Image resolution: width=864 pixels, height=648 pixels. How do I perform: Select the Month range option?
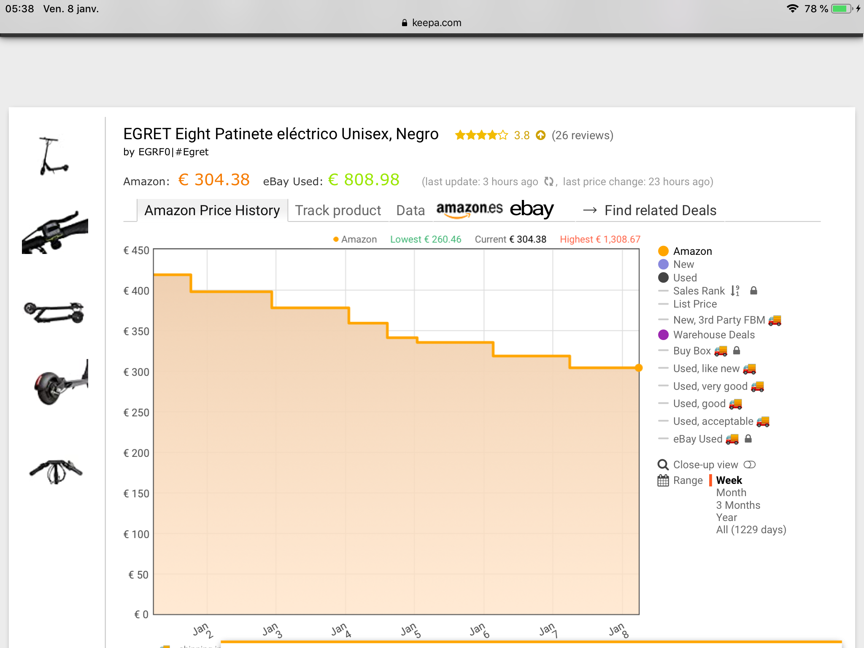(x=731, y=493)
